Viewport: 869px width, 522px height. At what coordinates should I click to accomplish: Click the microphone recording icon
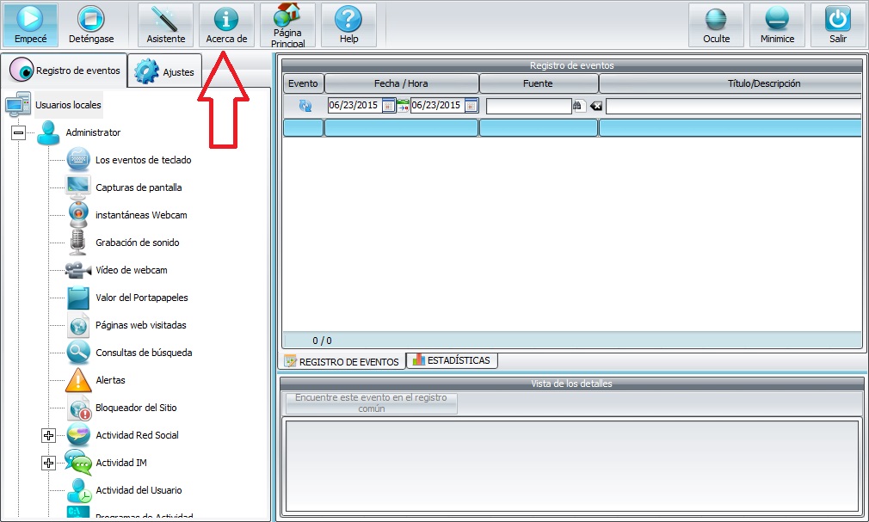[x=77, y=243]
